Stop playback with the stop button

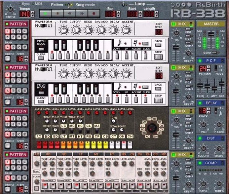point(58,14)
